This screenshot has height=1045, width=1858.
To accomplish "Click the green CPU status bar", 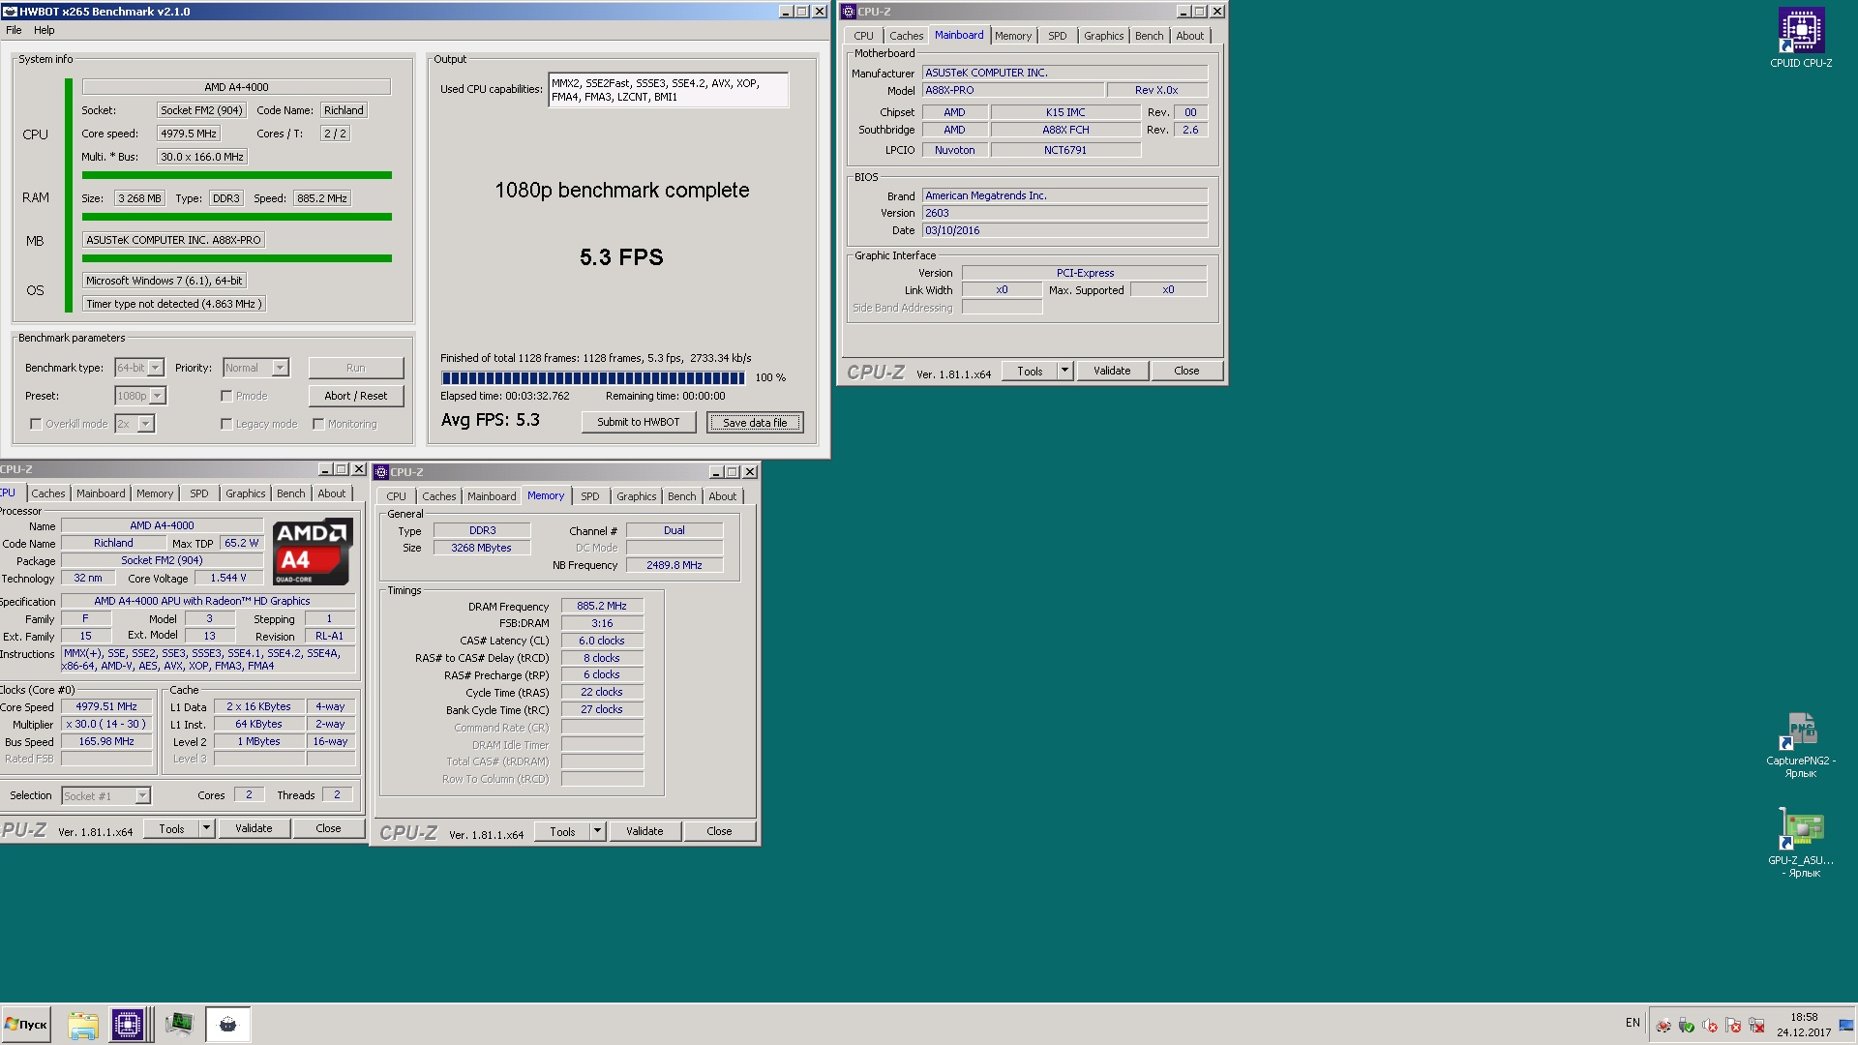I will (237, 175).
